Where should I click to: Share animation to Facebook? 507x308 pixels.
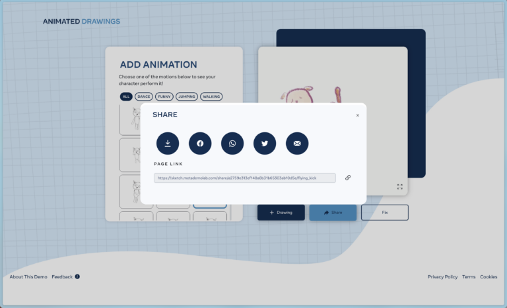[x=200, y=143]
